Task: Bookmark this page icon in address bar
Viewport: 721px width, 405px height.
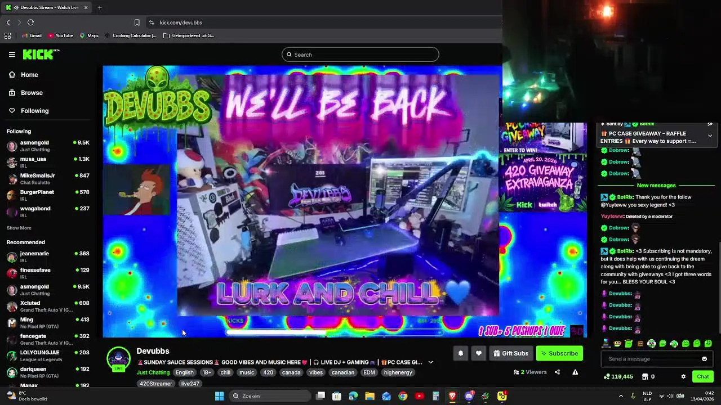Action: [137, 22]
